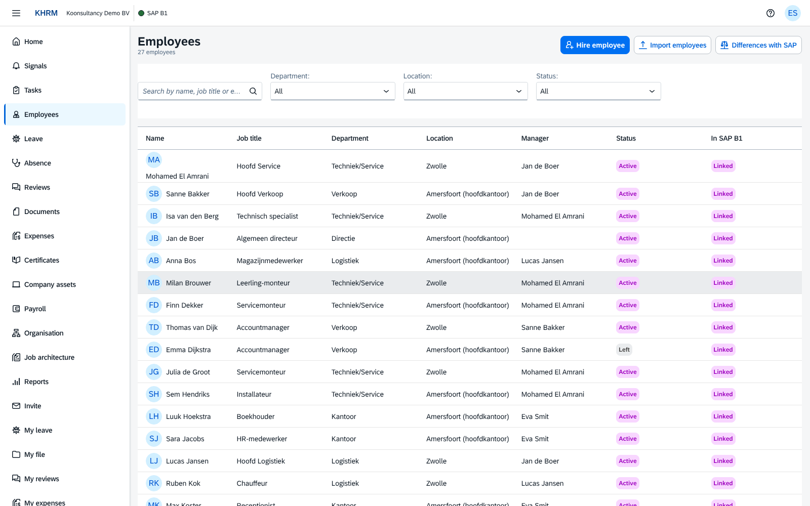Click HR-medewerker job title cell

tap(262, 439)
